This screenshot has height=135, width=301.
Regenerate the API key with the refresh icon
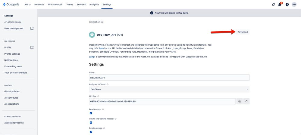pos(246,102)
